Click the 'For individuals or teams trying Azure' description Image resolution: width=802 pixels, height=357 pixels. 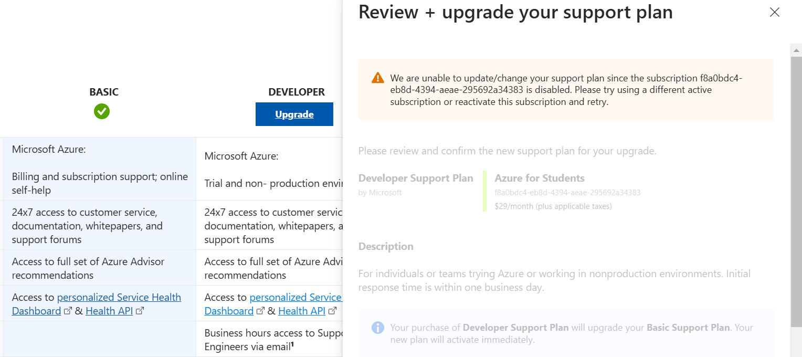[x=554, y=281]
